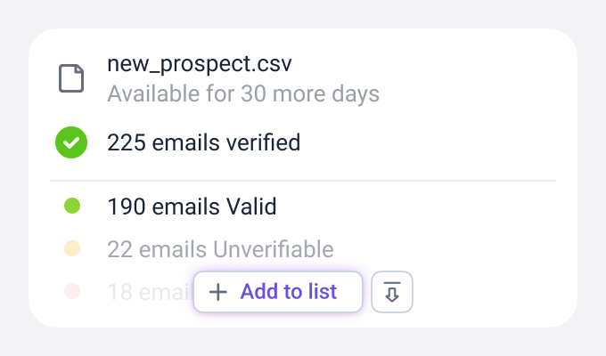Click the word Valid in results
Screen dimensions: 606x356
coord(250,206)
